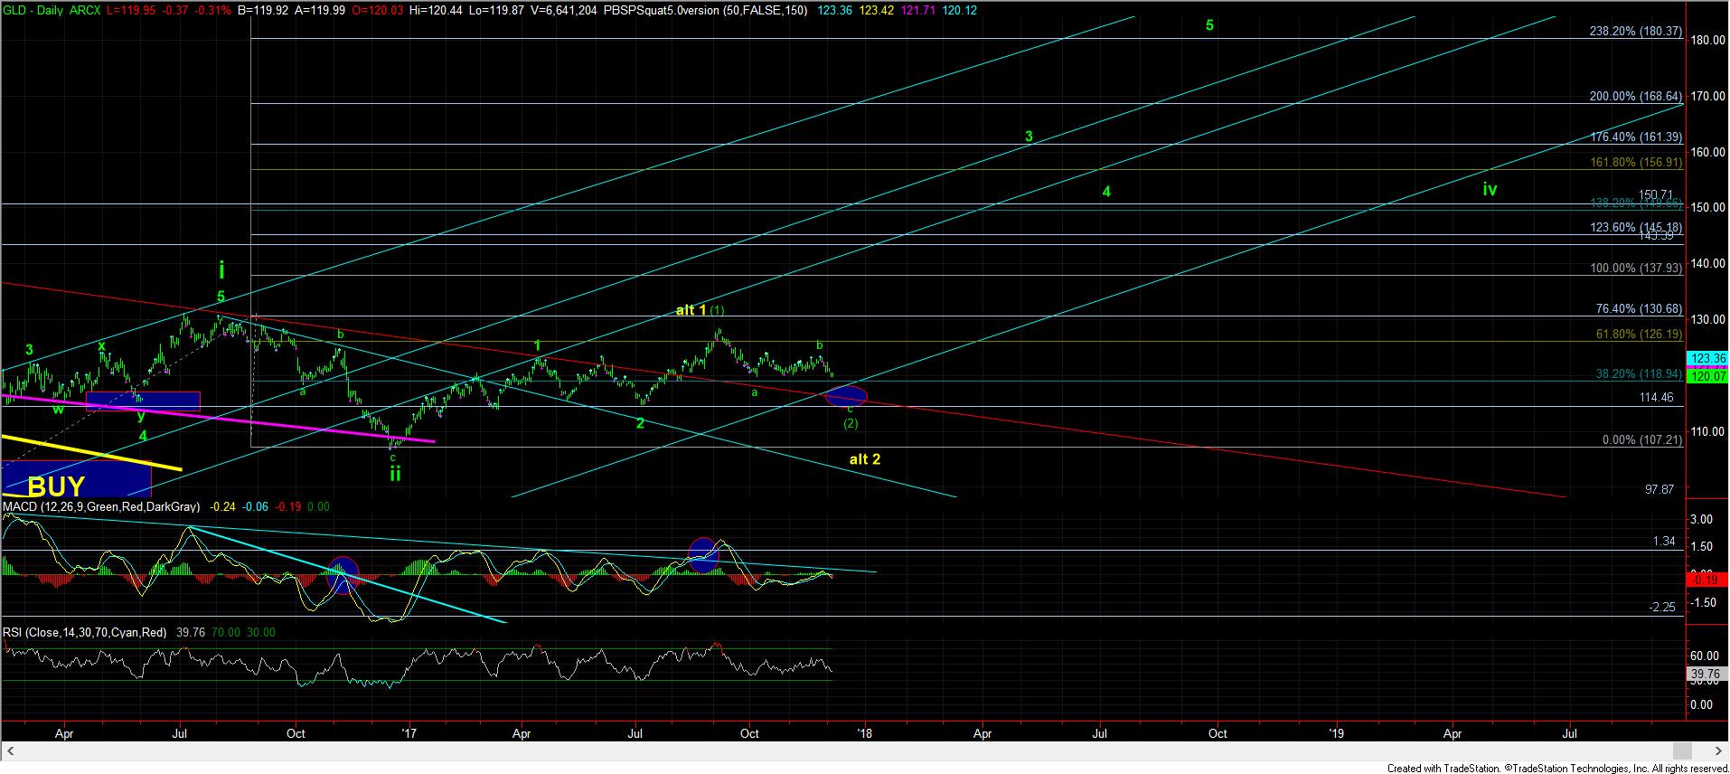Click the green 120.07 last price tag
Viewport: 1730px width, 774px height.
point(1707,376)
